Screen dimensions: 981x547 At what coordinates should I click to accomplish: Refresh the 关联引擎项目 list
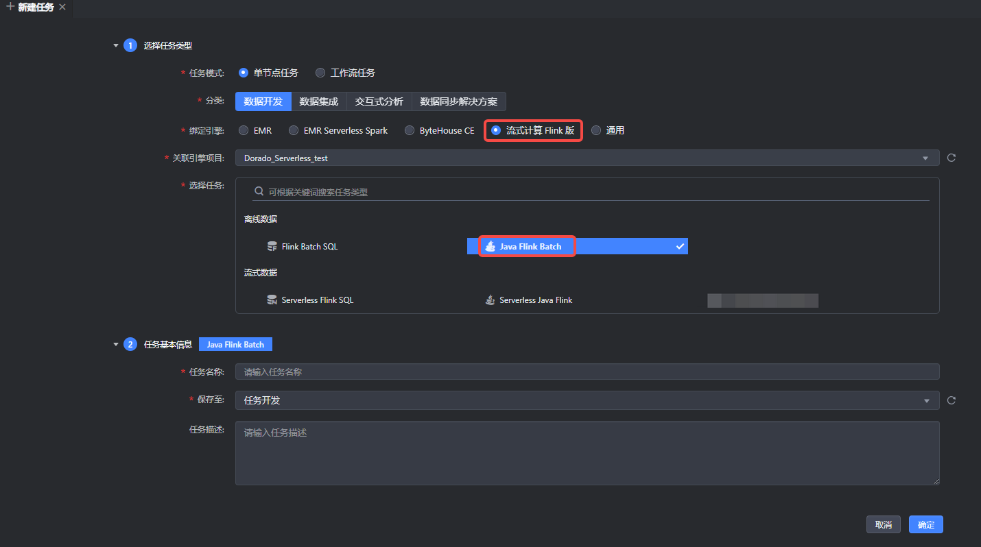(x=952, y=158)
